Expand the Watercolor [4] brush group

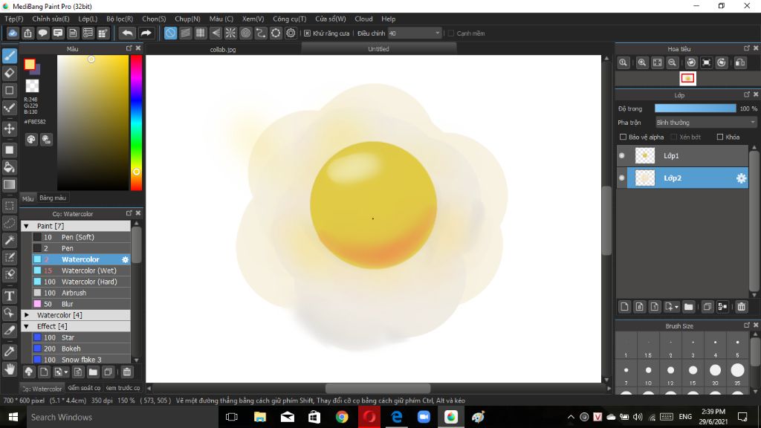point(26,315)
